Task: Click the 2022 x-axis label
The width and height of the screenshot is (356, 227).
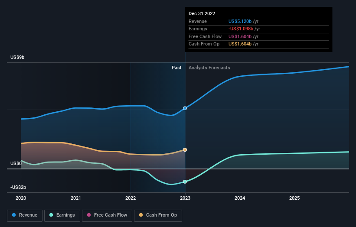Action: pyautogui.click(x=131, y=198)
